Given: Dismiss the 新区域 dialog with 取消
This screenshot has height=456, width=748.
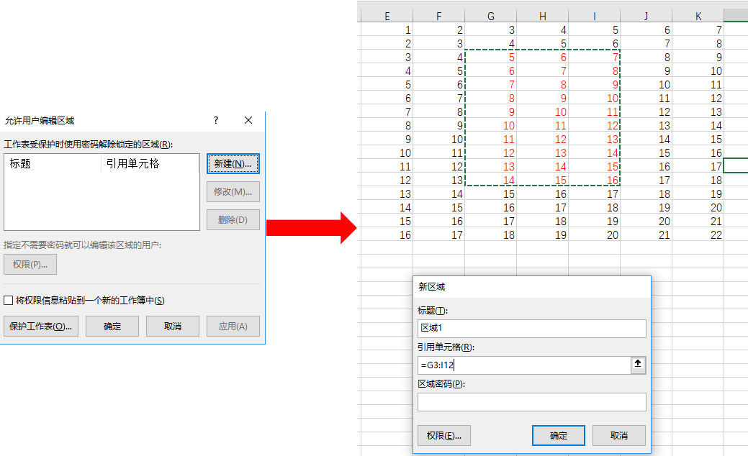Looking at the screenshot, I should pyautogui.click(x=618, y=435).
